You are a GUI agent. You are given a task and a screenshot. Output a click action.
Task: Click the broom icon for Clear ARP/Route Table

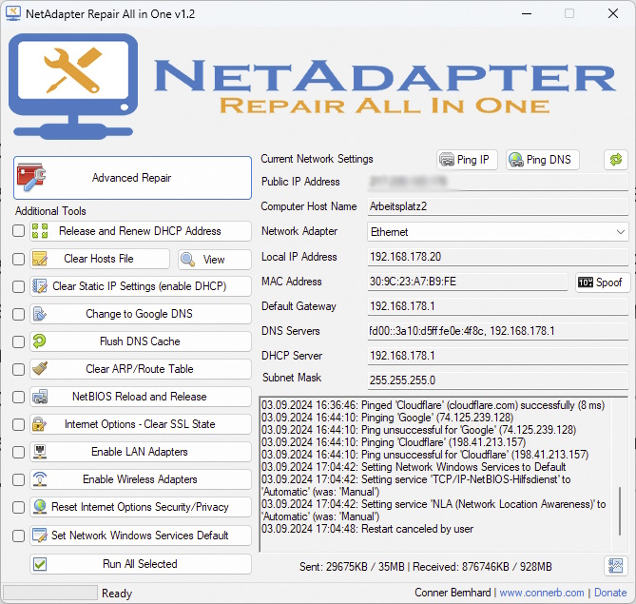(40, 369)
